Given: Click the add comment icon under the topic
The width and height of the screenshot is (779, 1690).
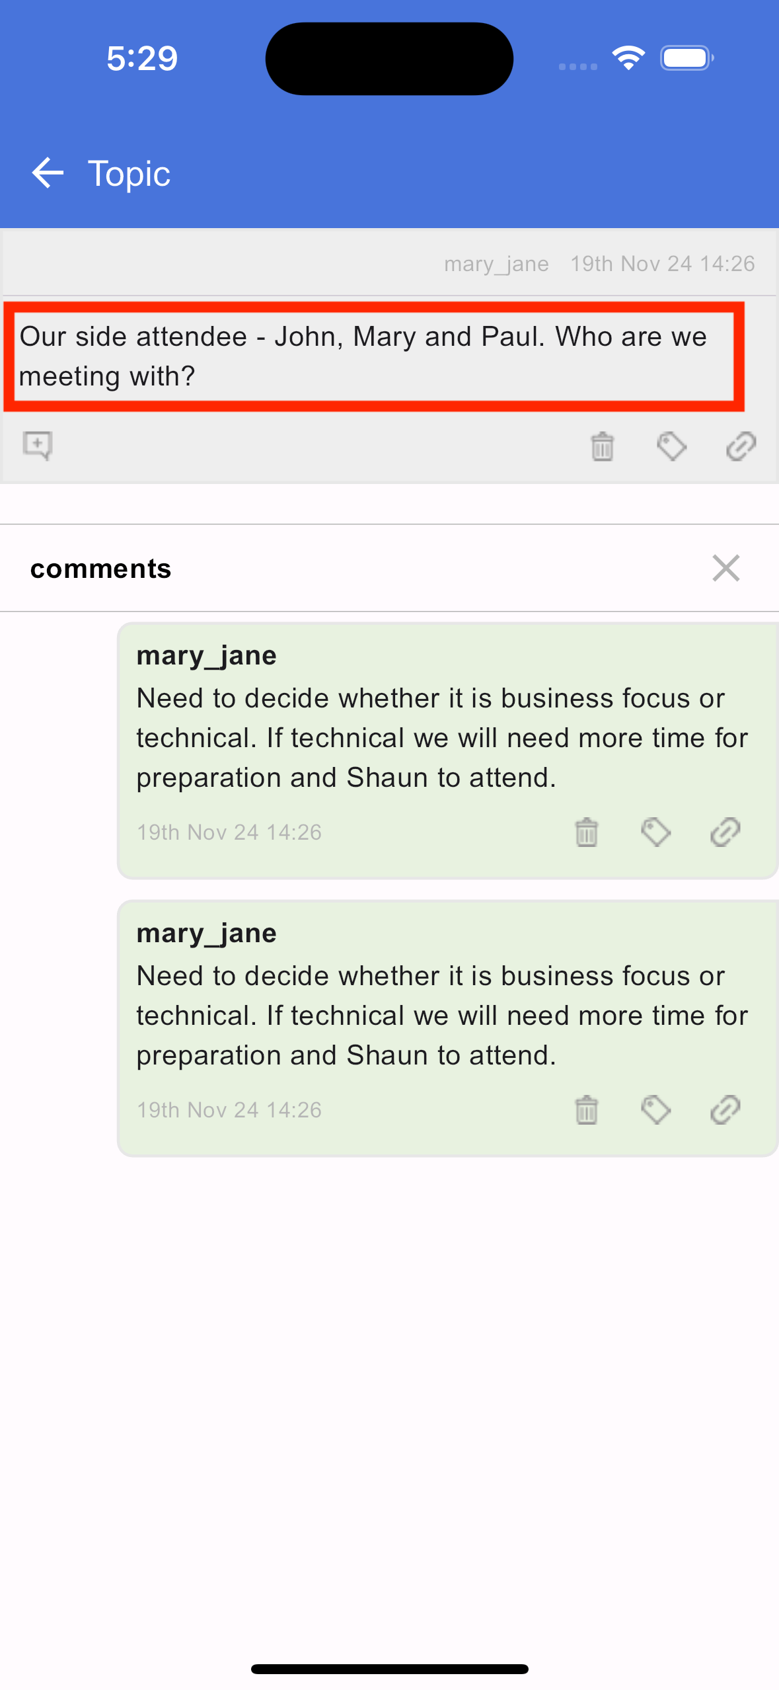Looking at the screenshot, I should (38, 446).
